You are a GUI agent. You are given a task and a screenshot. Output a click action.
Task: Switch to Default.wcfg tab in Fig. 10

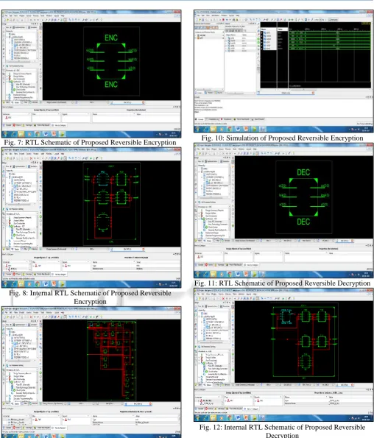[286, 93]
